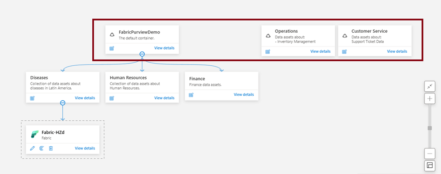The width and height of the screenshot is (441, 174).
Task: Toggle the minimap layout button
Action: click(429, 166)
